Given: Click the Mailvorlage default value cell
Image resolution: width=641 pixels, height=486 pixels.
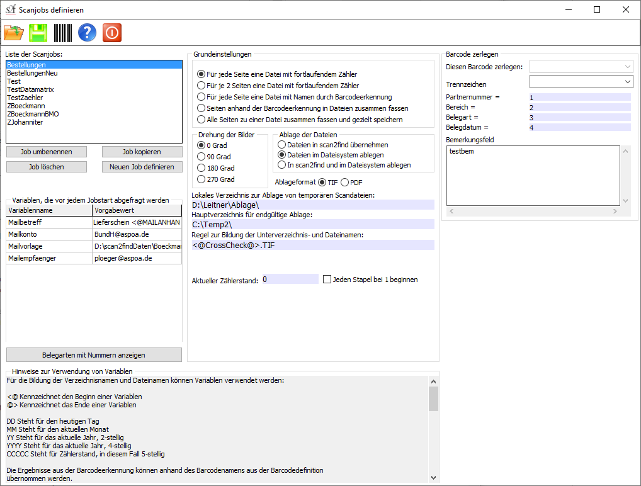Looking at the screenshot, I should (x=137, y=247).
